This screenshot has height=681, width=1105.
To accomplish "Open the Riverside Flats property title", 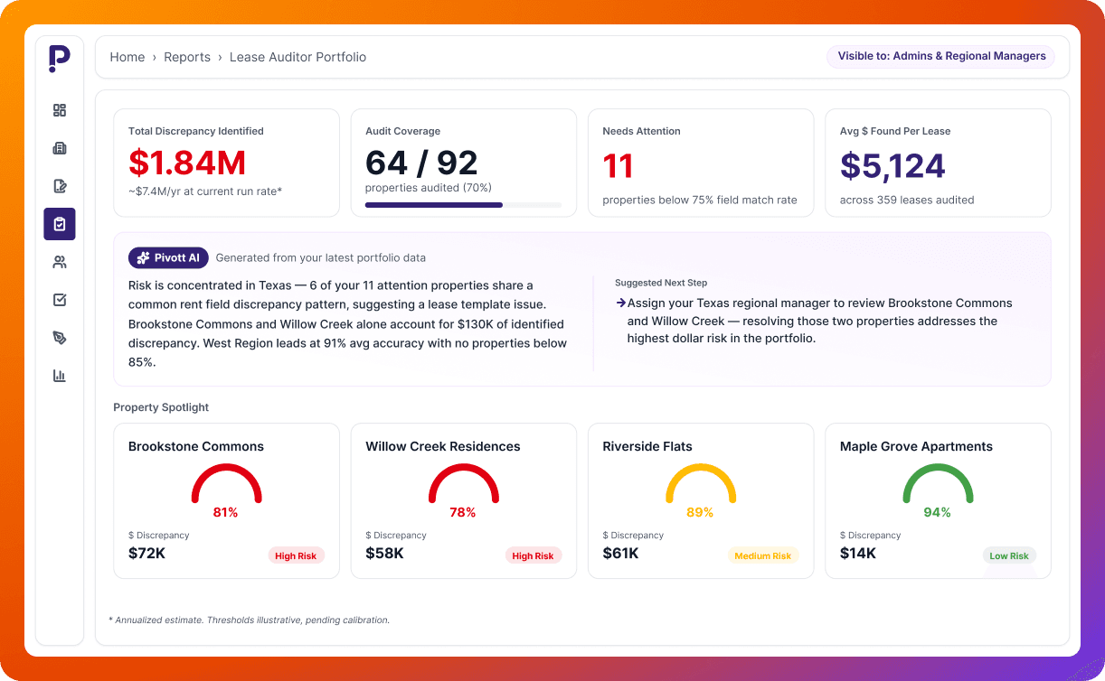I will (647, 446).
